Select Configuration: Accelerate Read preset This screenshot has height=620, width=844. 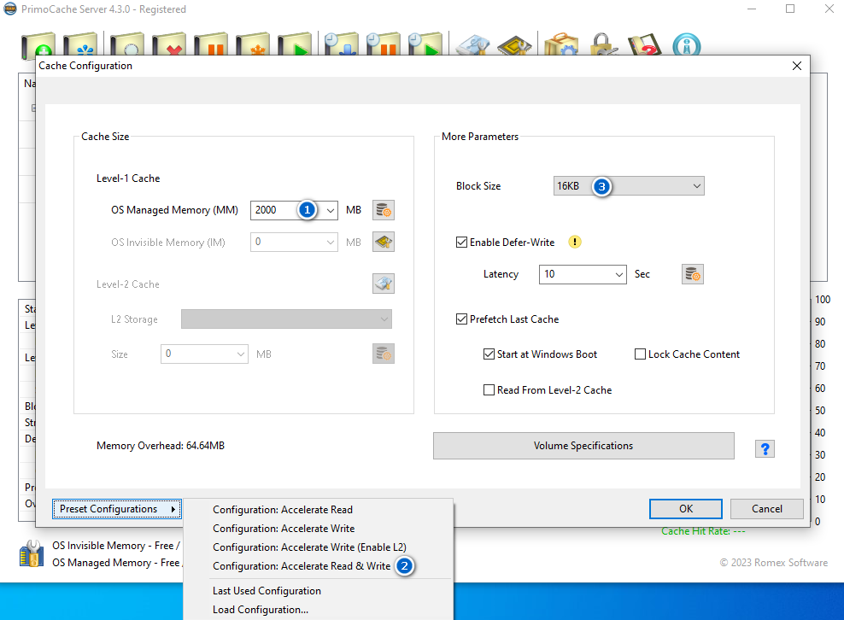[x=283, y=510]
